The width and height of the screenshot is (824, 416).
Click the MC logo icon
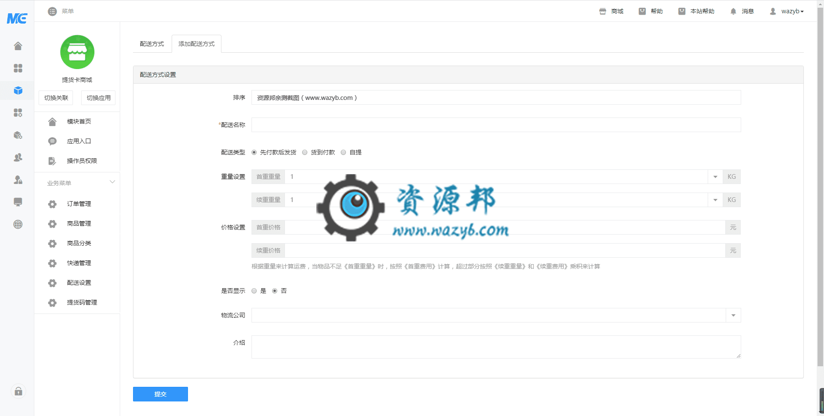tap(17, 18)
